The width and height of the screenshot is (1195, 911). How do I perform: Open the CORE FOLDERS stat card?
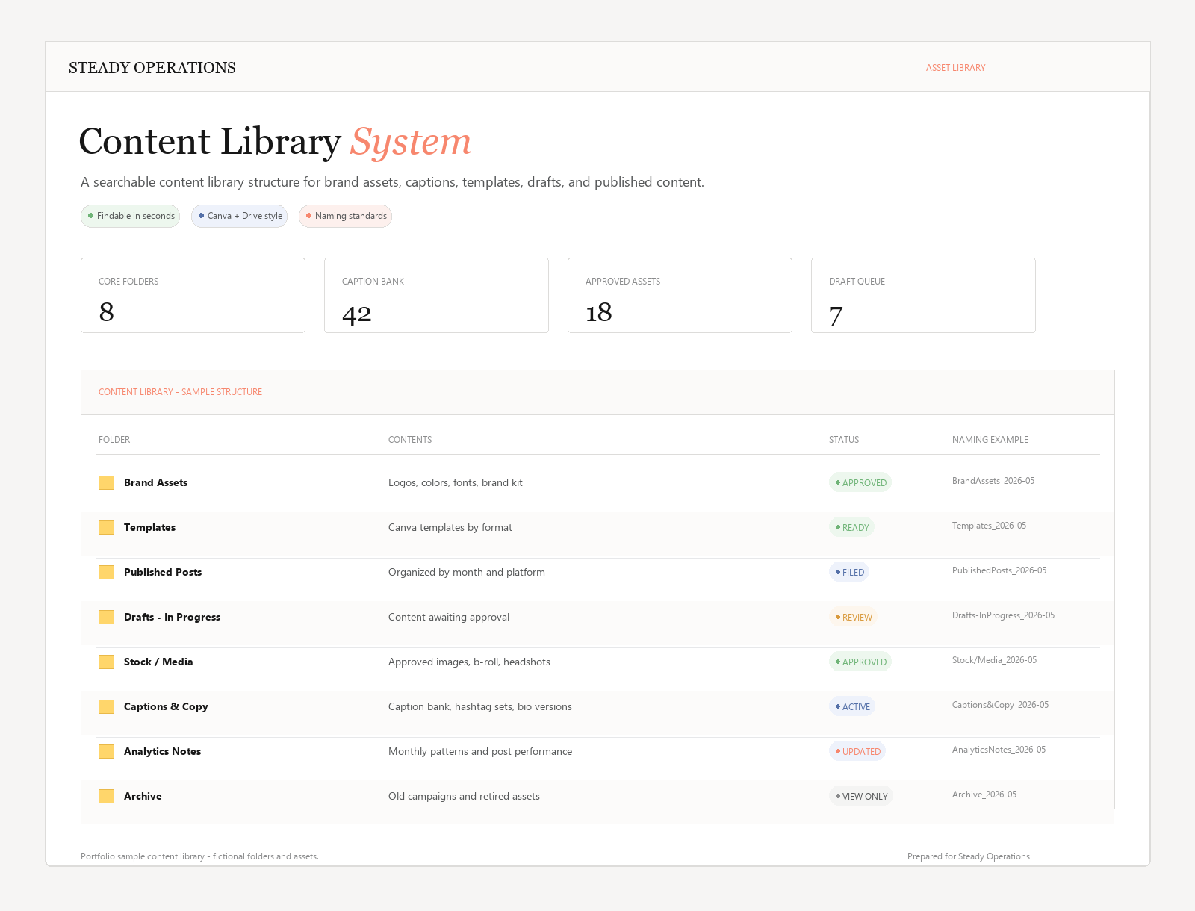point(193,295)
